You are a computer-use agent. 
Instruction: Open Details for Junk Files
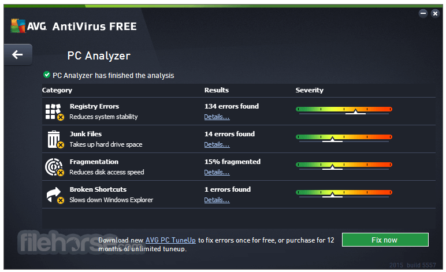217,144
